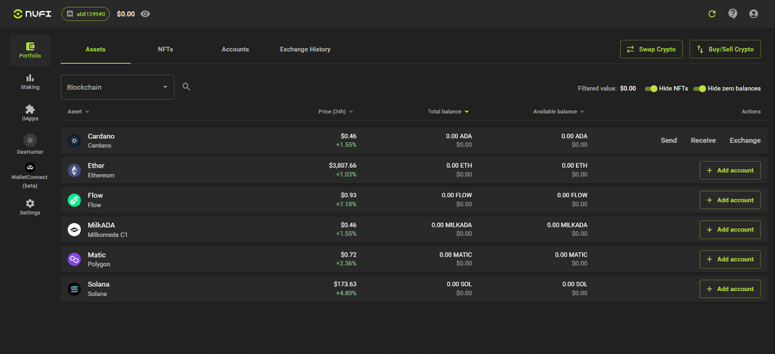The image size is (775, 354).
Task: Open the Blockchain dropdown
Action: [117, 87]
